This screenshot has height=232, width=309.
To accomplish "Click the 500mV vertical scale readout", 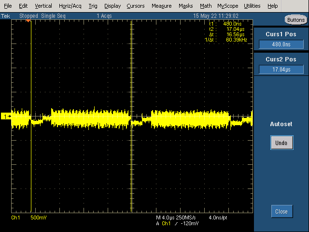I will (x=39, y=217).
